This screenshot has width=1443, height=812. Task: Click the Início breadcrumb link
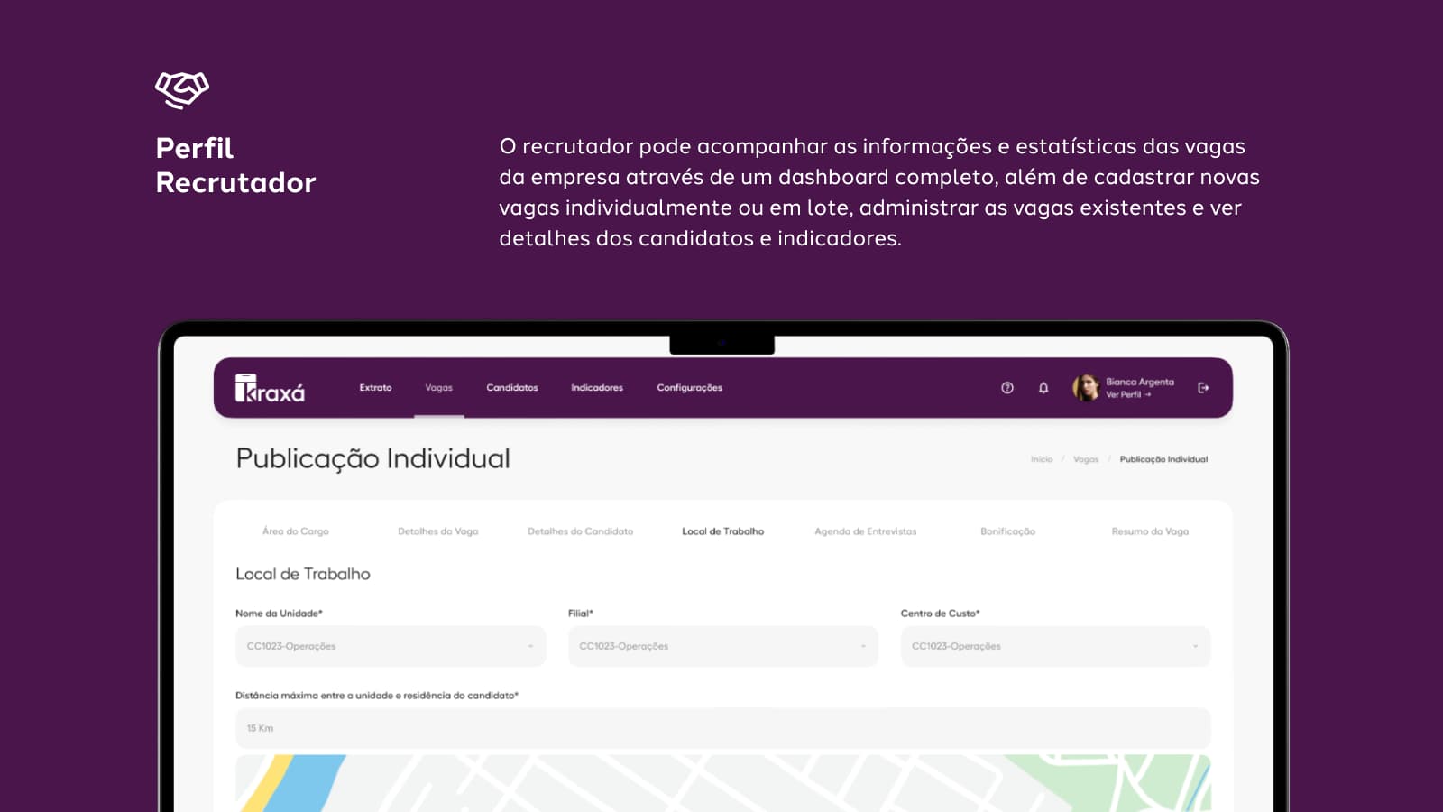click(1042, 459)
